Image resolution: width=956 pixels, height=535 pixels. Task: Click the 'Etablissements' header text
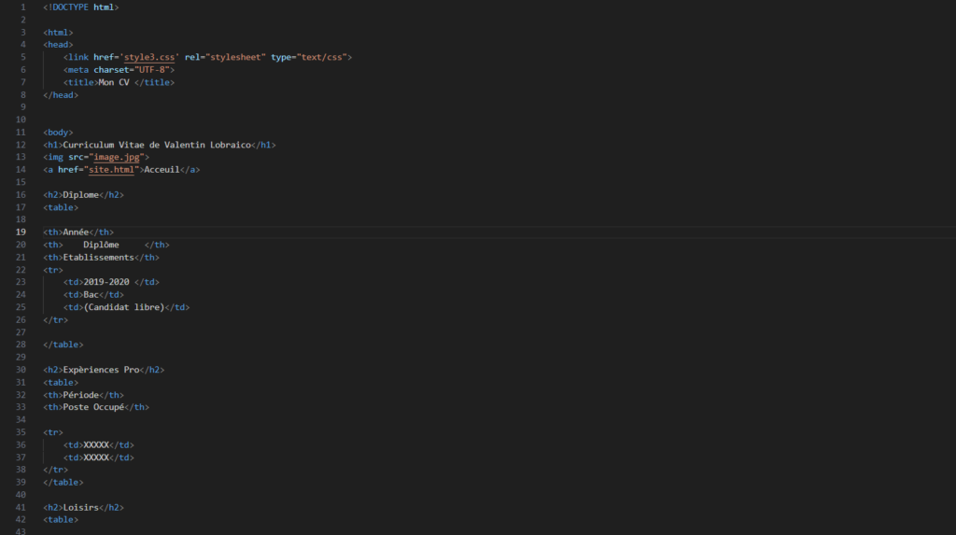(x=99, y=258)
